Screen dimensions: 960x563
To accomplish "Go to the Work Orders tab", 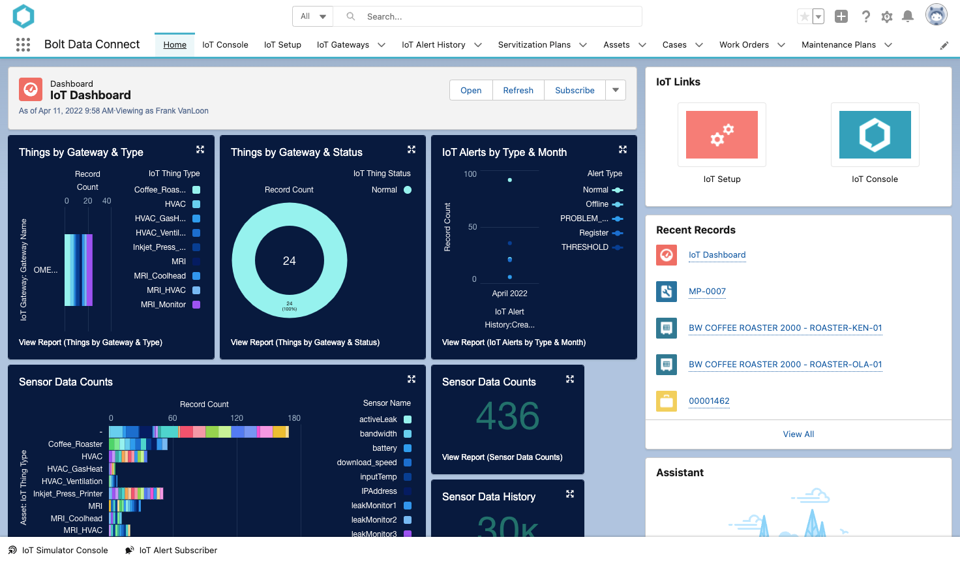I will 744,45.
